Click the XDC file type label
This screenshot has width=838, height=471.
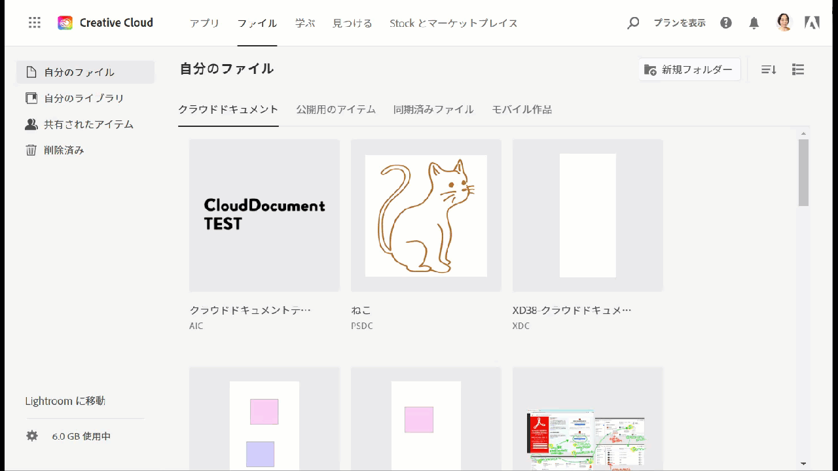521,326
